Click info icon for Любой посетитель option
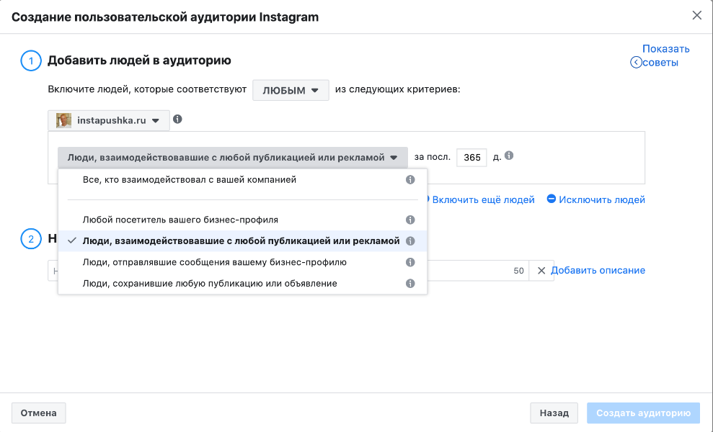 (x=410, y=220)
